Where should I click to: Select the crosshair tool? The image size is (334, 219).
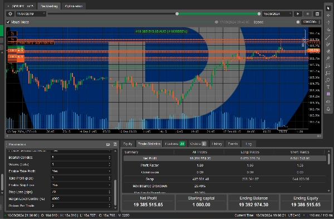pos(328,16)
